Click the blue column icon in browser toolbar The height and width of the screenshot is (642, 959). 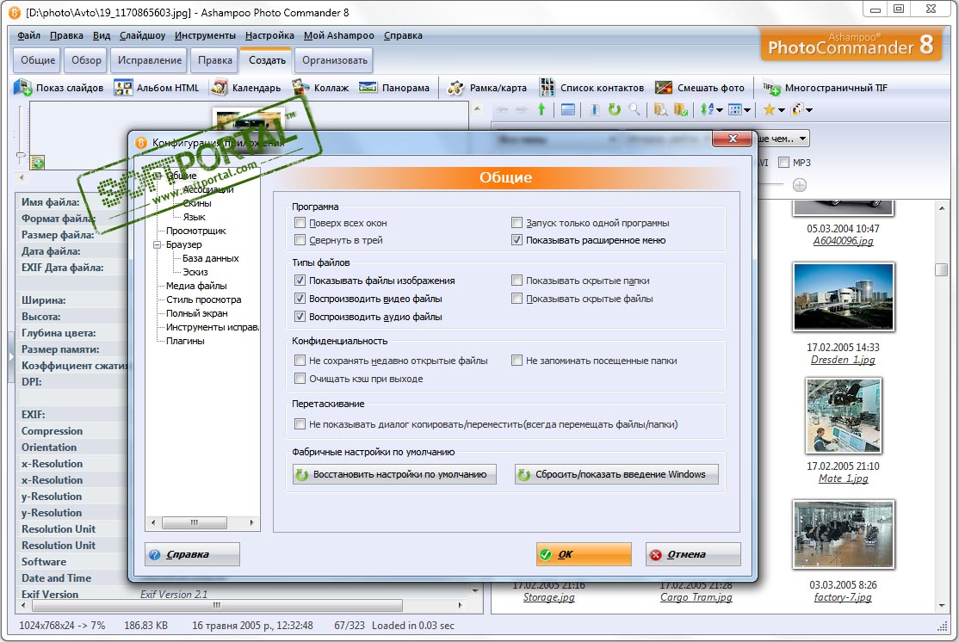click(595, 109)
